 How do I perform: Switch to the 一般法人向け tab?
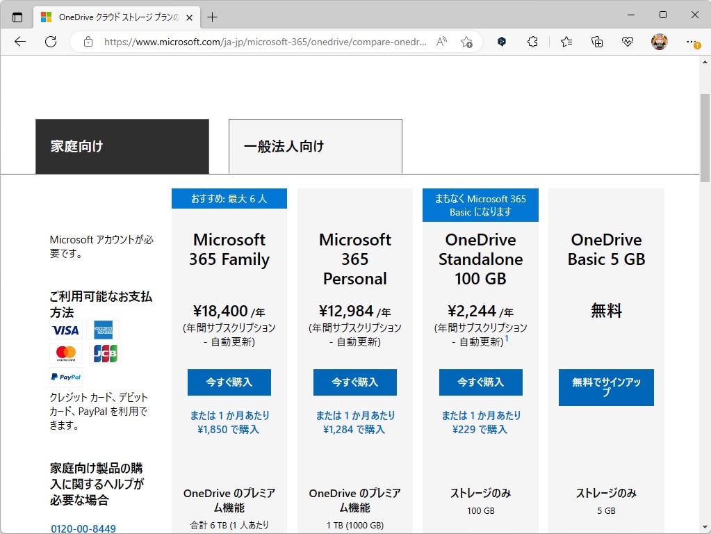pos(315,146)
